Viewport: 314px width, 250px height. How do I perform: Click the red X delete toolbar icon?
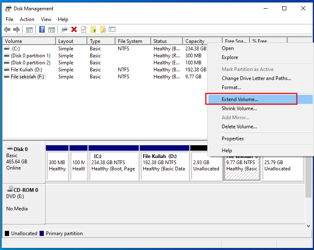pyautogui.click(x=74, y=29)
